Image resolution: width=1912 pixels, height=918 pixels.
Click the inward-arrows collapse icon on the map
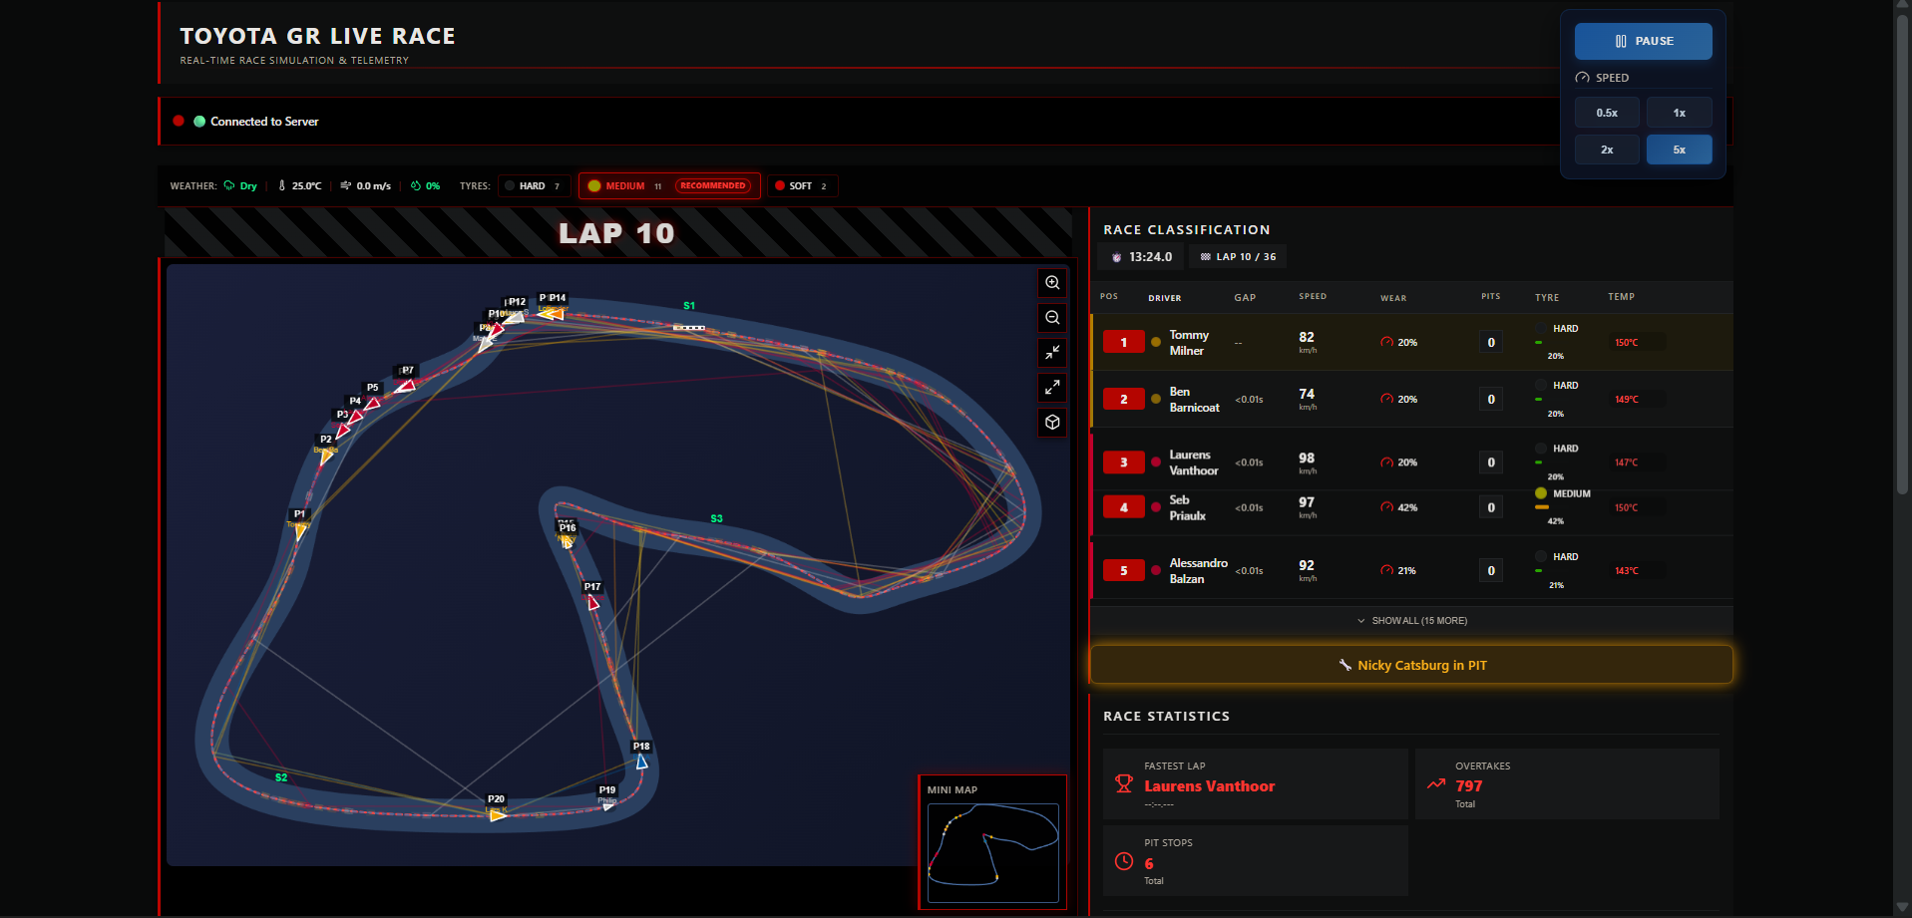pyautogui.click(x=1052, y=353)
